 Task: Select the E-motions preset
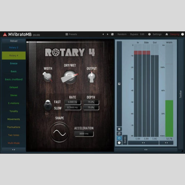pos(14,103)
